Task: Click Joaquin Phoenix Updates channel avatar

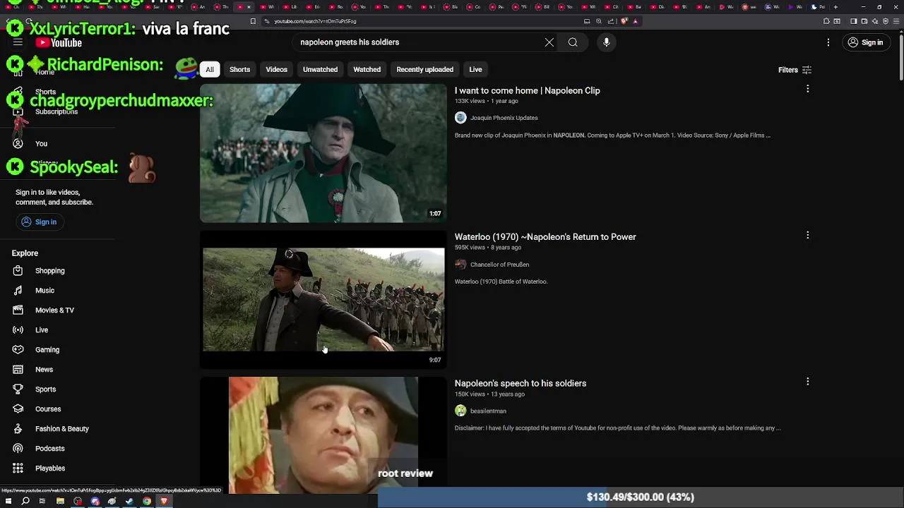Action: (x=460, y=118)
